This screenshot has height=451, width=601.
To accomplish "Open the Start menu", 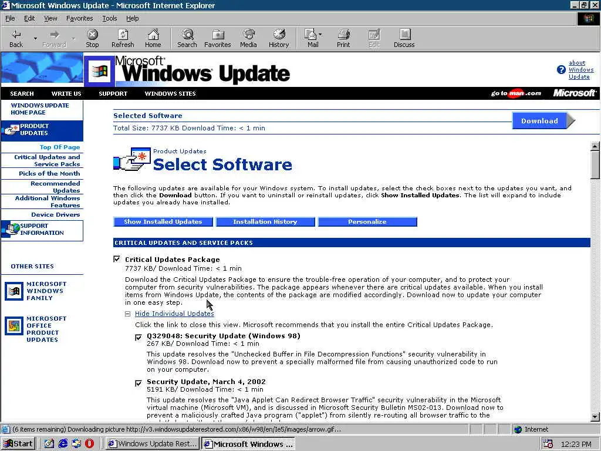I will click(x=18, y=444).
